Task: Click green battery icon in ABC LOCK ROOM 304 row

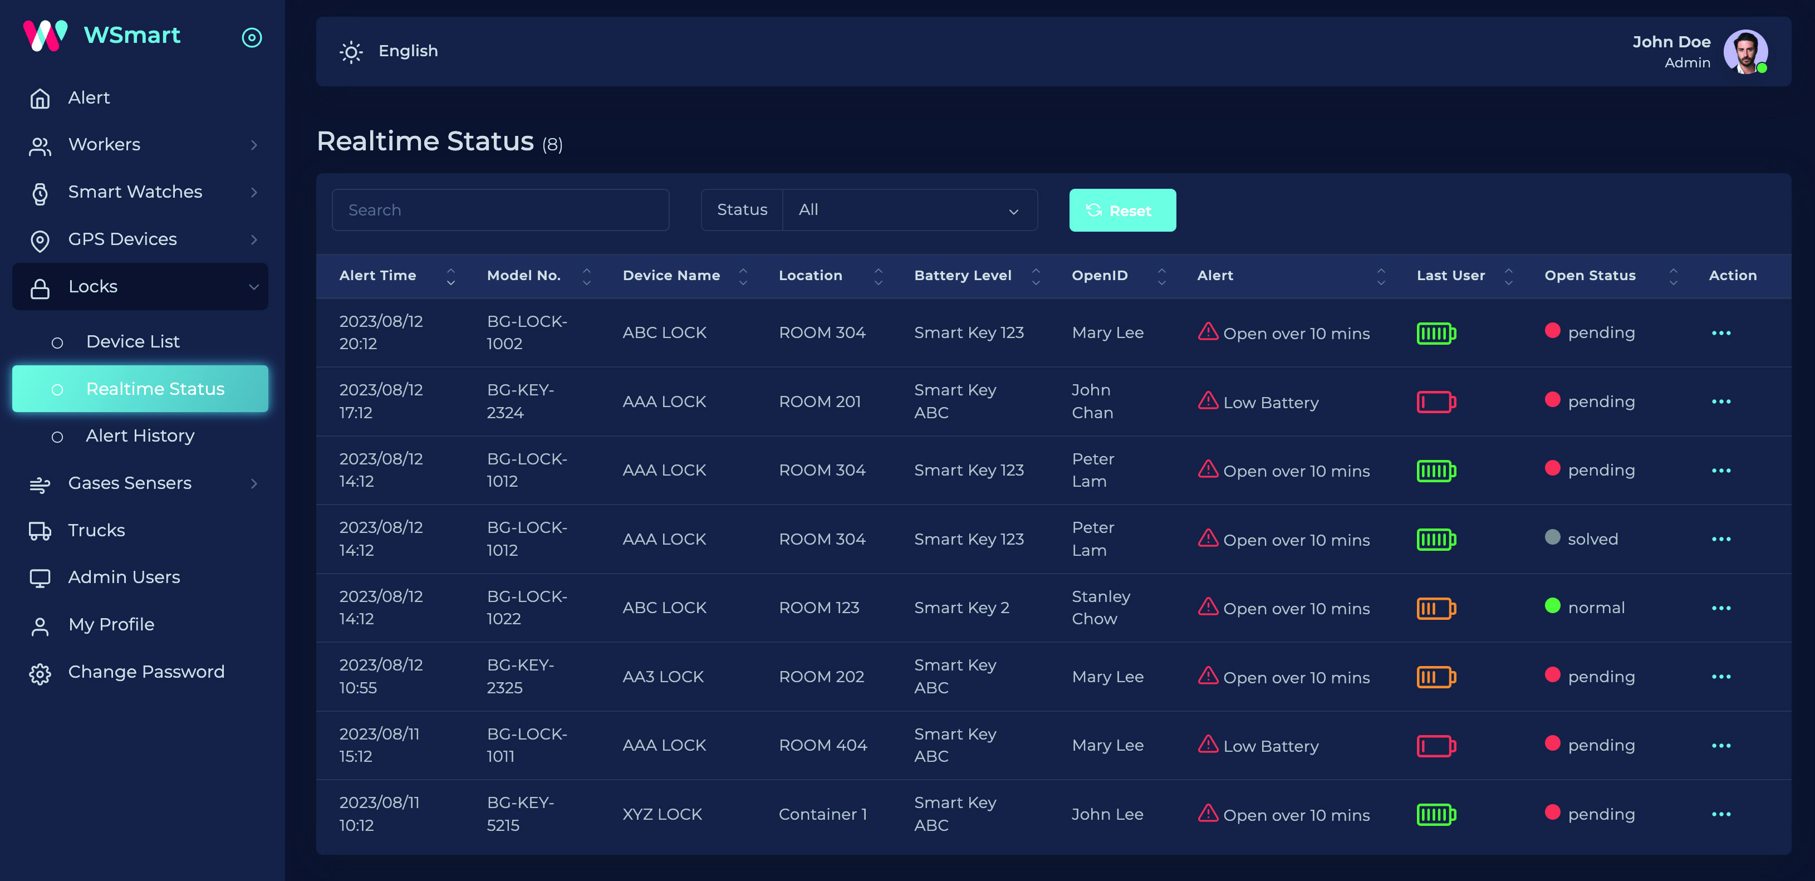Action: pos(1436,334)
